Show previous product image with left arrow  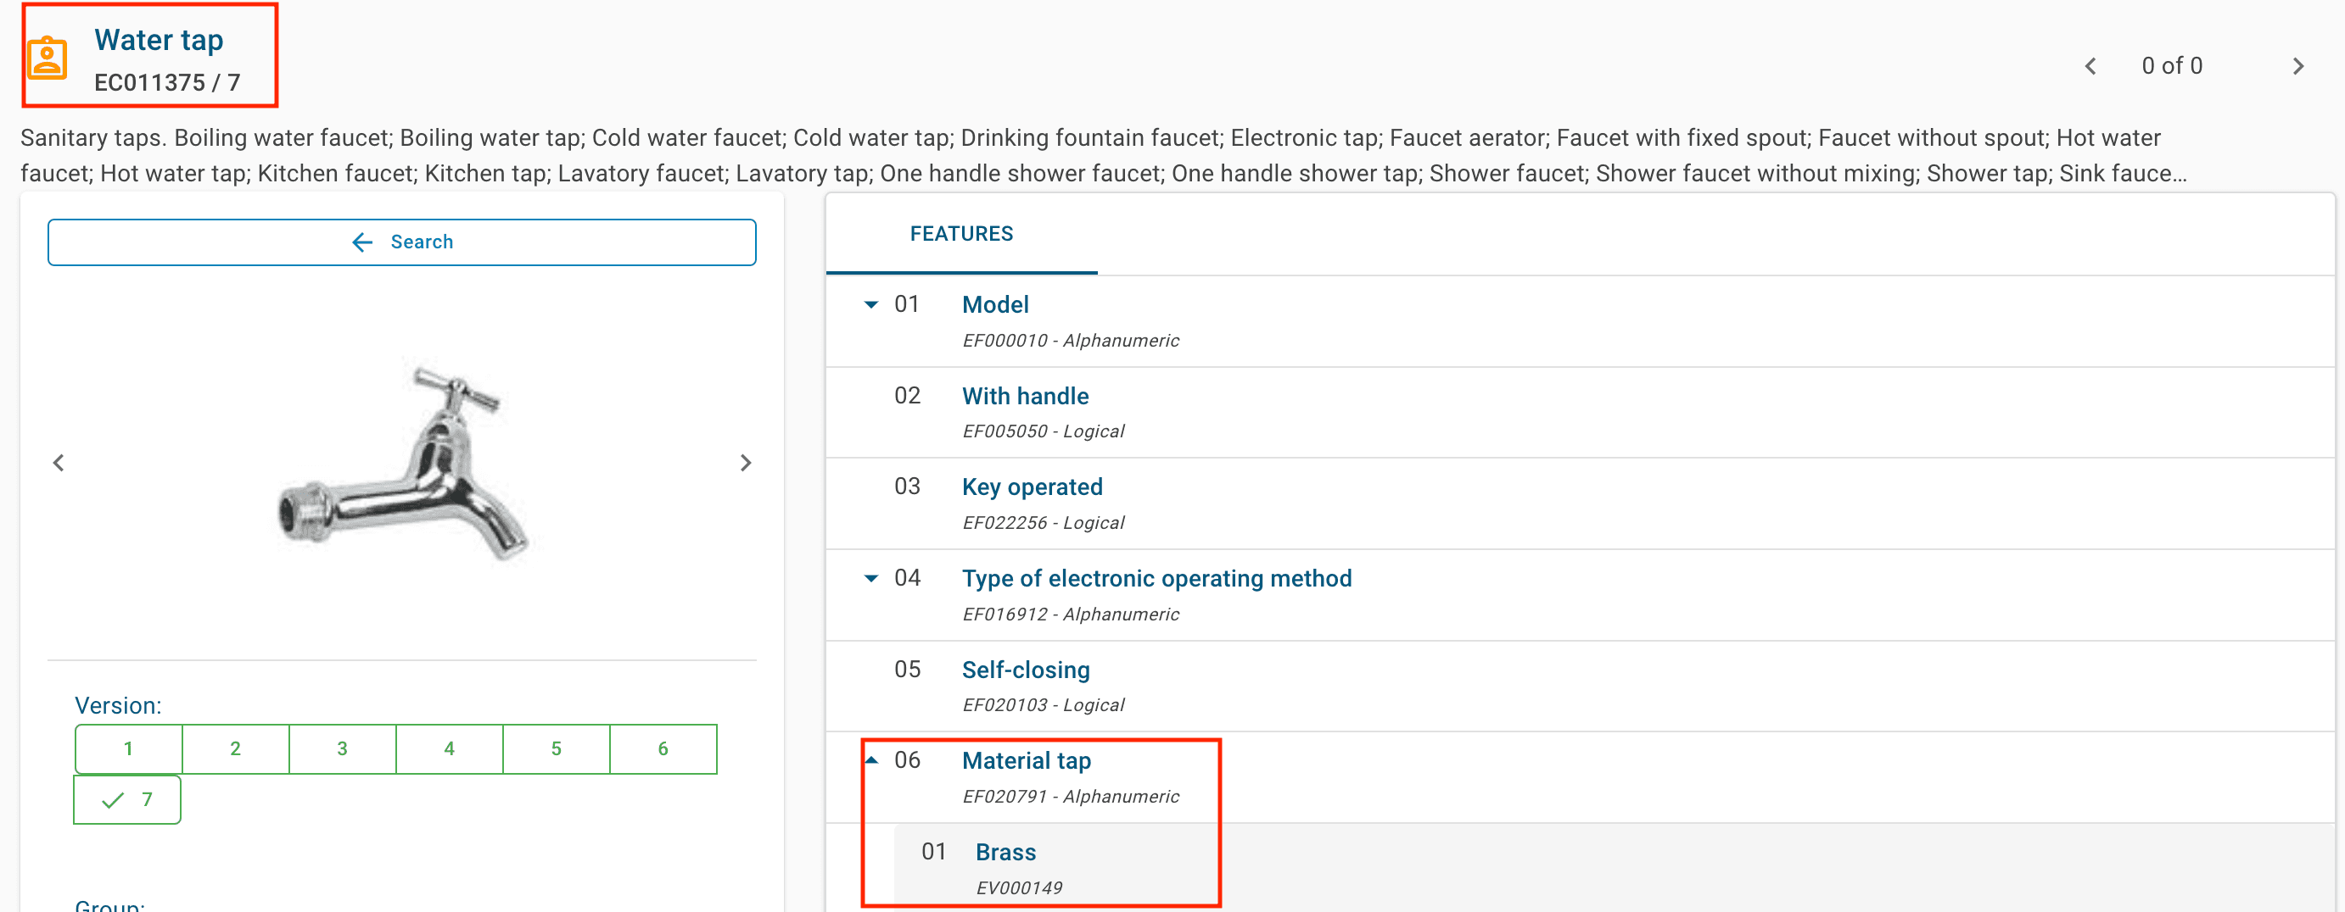[59, 463]
